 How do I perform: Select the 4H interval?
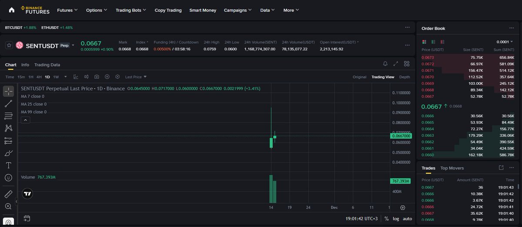pos(39,77)
